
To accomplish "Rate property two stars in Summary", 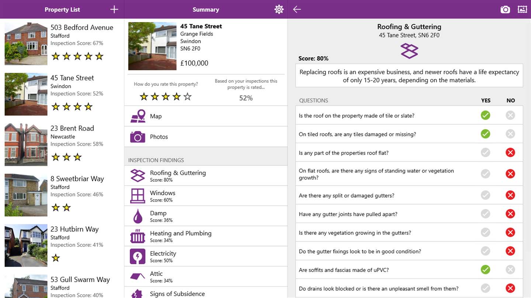I will click(155, 97).
